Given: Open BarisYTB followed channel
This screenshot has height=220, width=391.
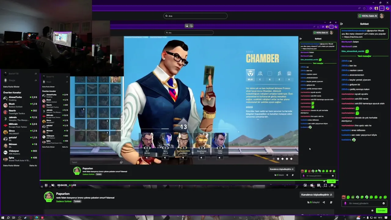Looking at the screenshot, I should [x=20, y=74].
